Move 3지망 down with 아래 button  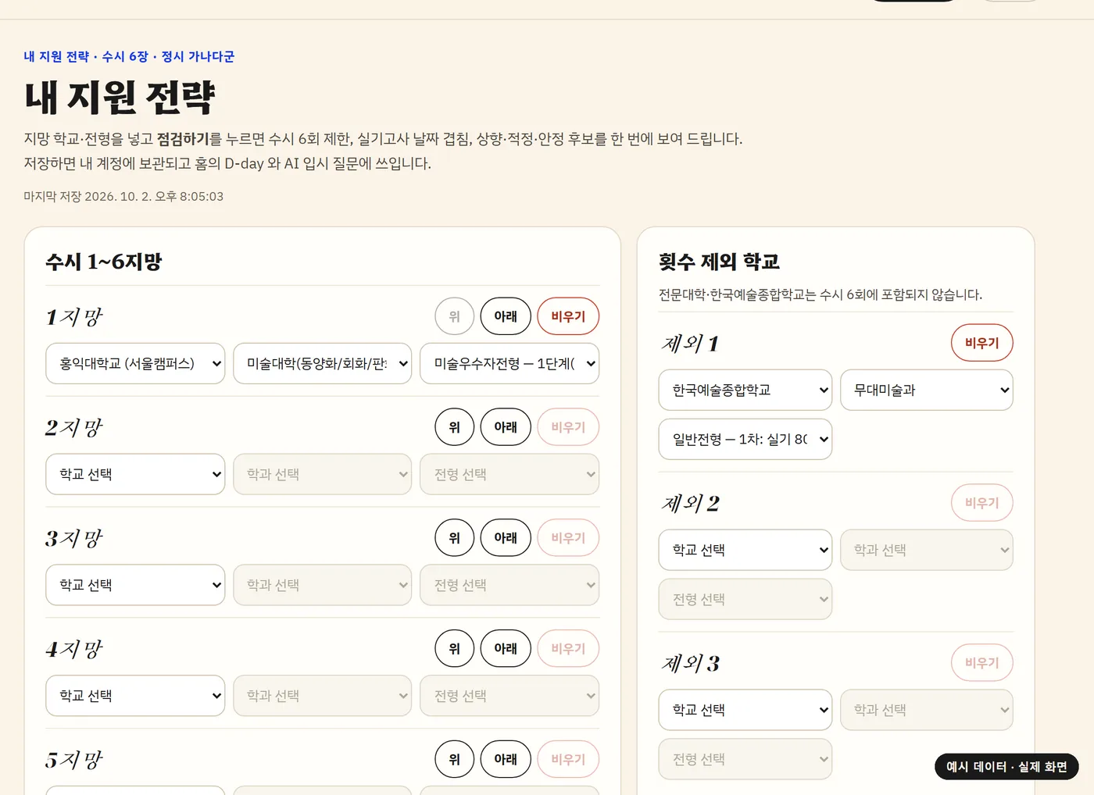[506, 538]
